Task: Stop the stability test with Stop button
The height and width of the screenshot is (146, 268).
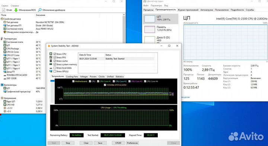Action: pos(68,143)
